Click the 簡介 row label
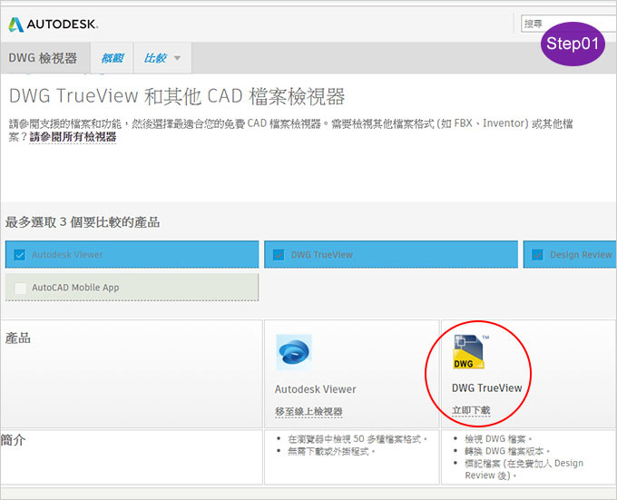Screen dimensions: 617x500 [13, 440]
